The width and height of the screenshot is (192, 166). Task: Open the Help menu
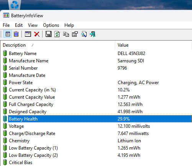point(69,25)
